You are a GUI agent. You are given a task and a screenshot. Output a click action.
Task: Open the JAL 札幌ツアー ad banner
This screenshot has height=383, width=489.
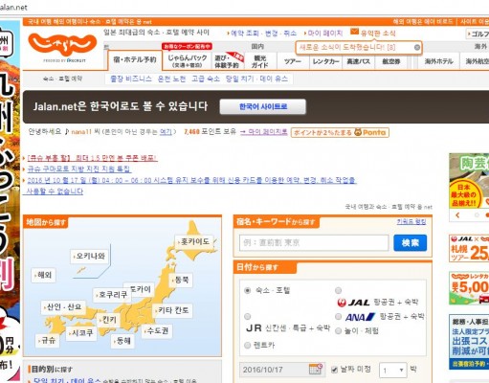pyautogui.click(x=469, y=248)
